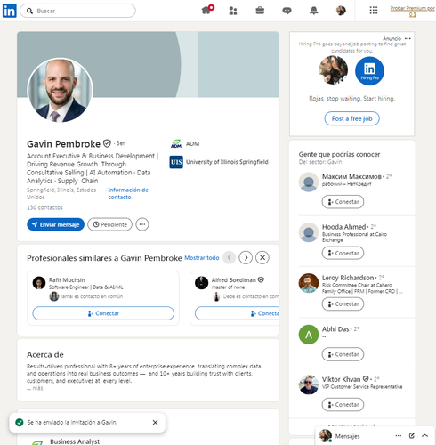This screenshot has height=445, width=436.
Task: Open the Mensajes options ellipsis
Action: point(399,436)
